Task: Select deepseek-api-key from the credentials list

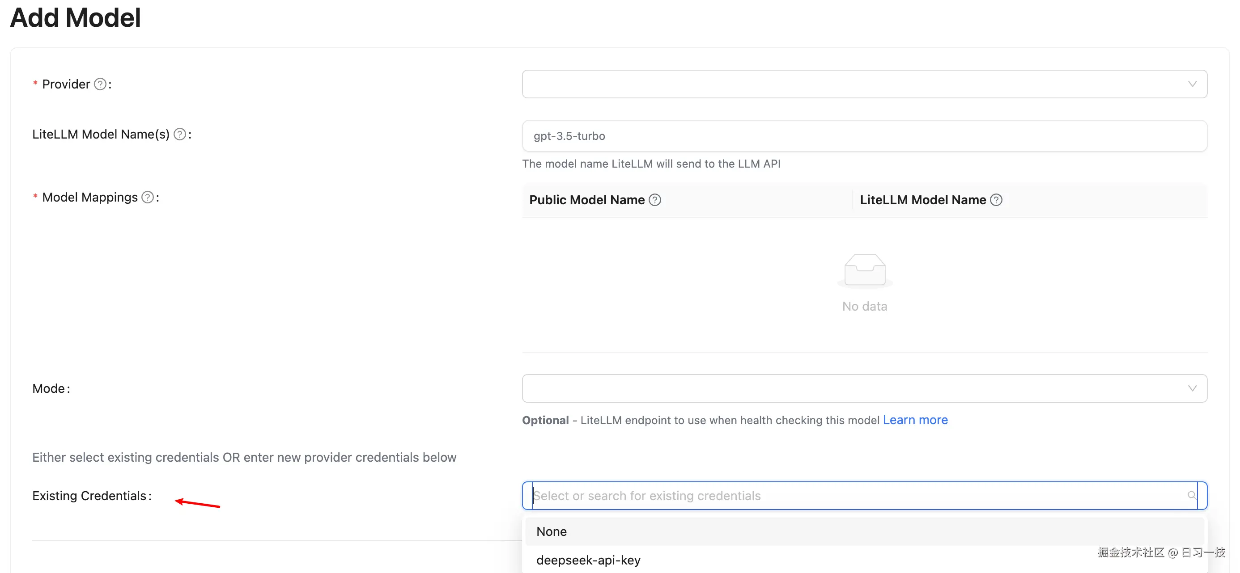Action: point(588,560)
